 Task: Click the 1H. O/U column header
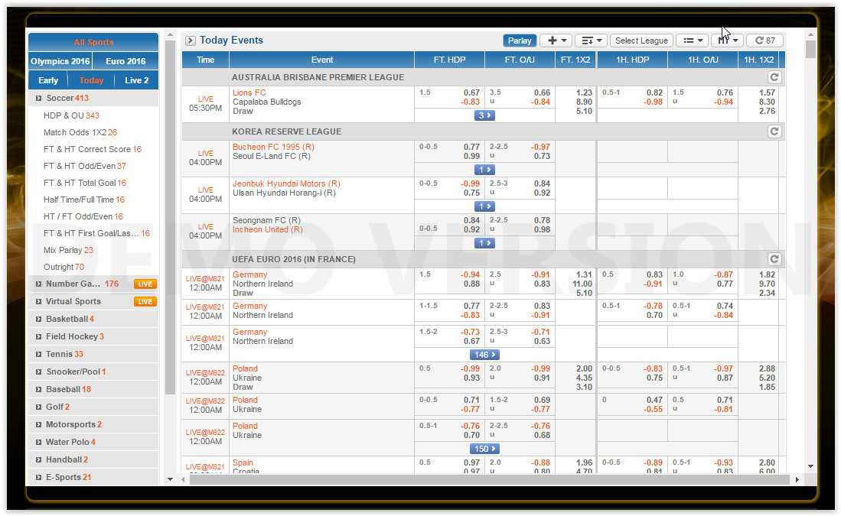pos(702,60)
